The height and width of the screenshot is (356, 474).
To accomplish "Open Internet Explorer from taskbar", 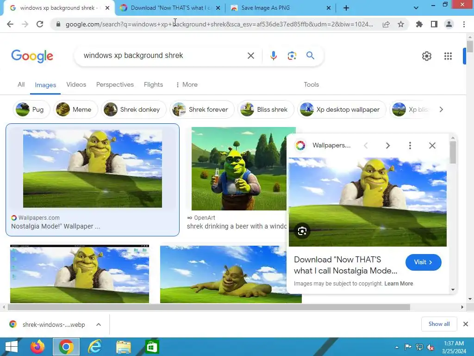I will coord(95,347).
